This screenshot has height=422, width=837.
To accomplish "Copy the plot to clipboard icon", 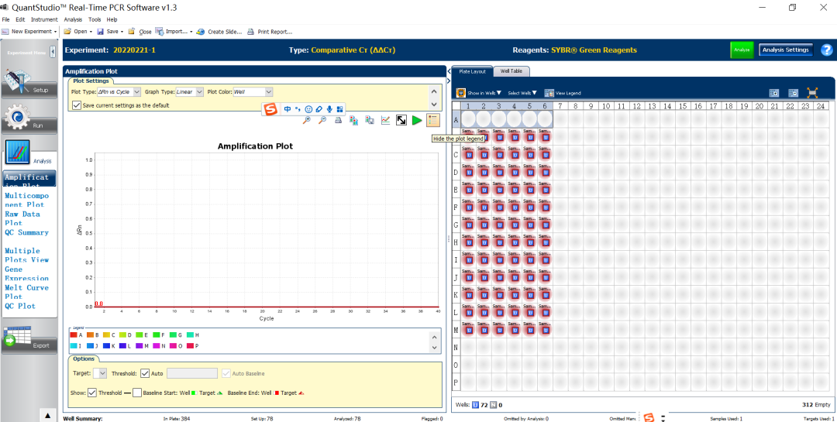I will click(x=353, y=121).
